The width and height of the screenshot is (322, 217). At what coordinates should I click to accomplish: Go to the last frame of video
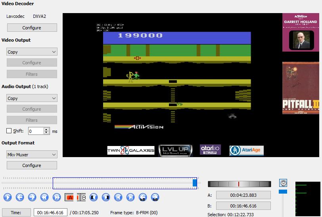click(x=130, y=197)
